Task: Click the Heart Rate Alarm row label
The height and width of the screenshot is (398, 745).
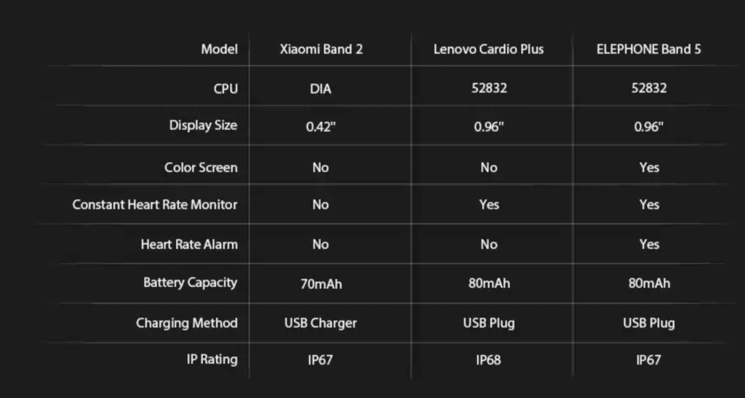Action: (x=189, y=244)
